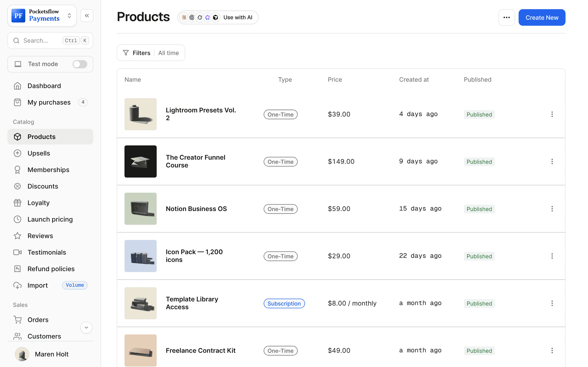This screenshot has height=367, width=588.
Task: Open Maren Holt's account menu
Action: [50, 354]
